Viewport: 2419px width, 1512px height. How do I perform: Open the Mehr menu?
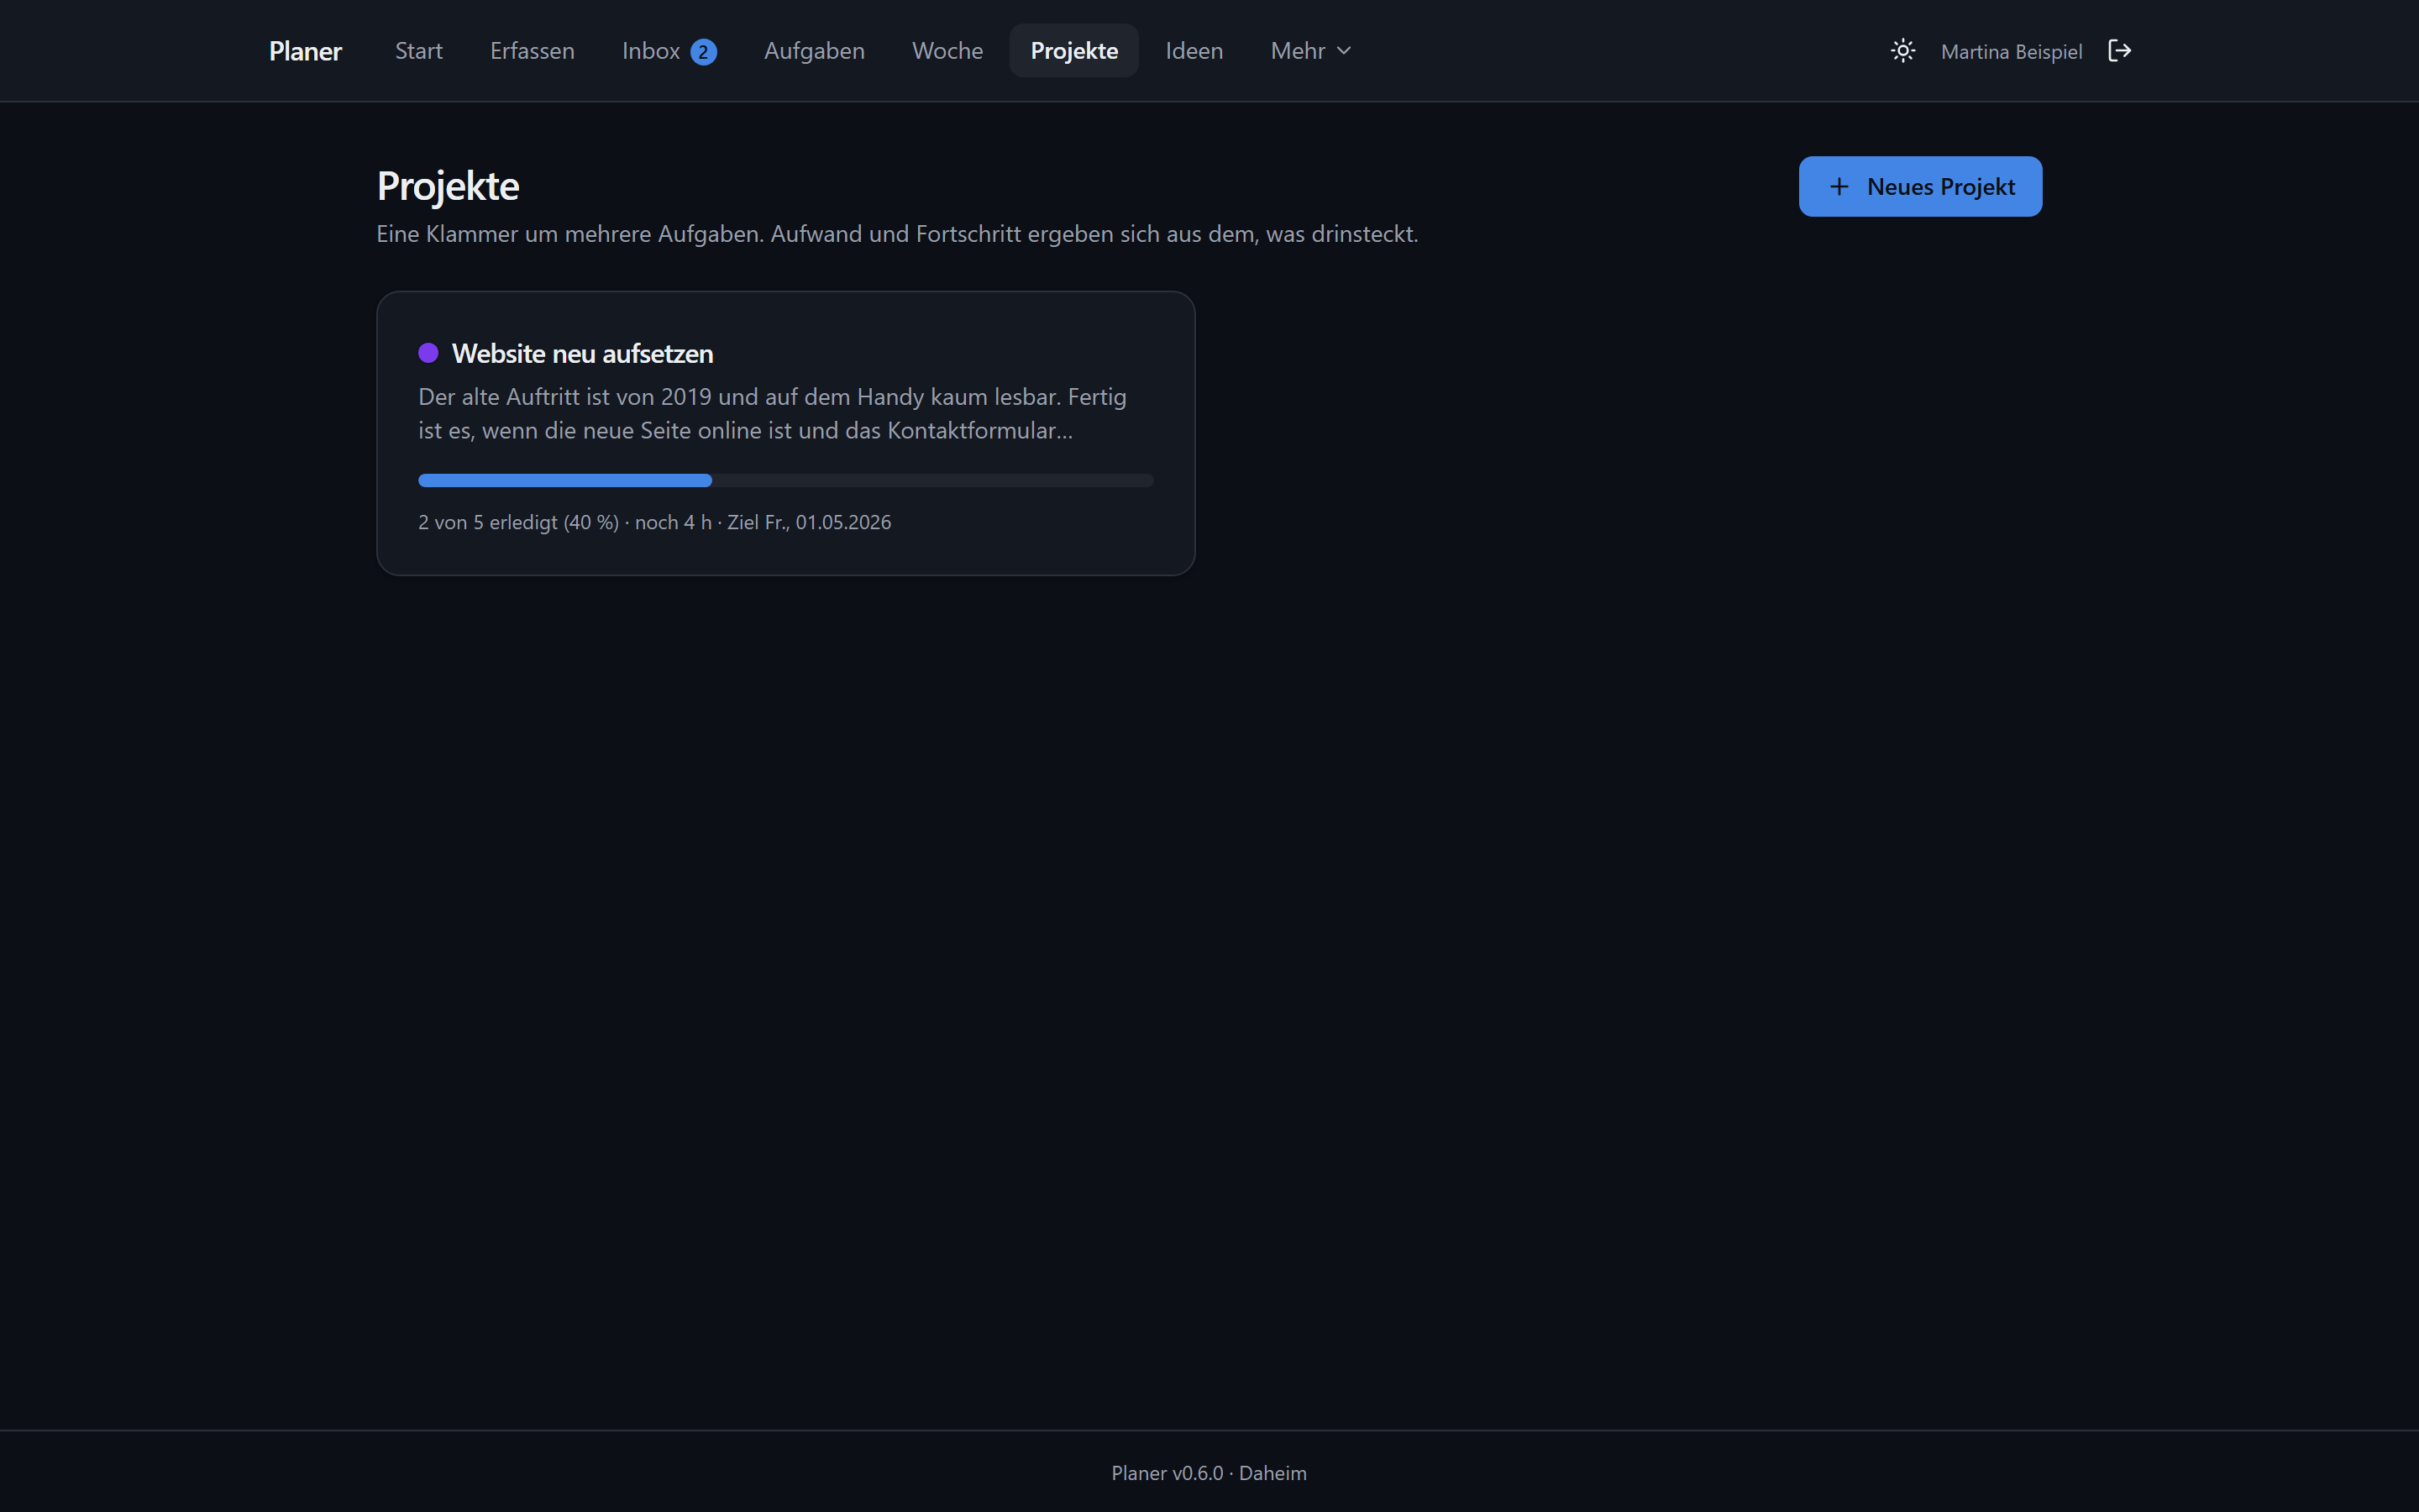point(1310,51)
